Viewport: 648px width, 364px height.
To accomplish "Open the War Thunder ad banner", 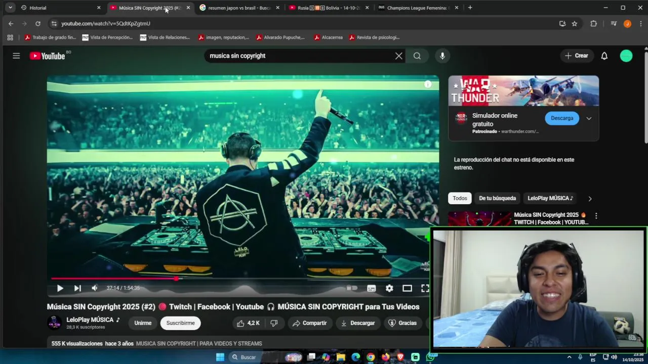I will [x=523, y=91].
